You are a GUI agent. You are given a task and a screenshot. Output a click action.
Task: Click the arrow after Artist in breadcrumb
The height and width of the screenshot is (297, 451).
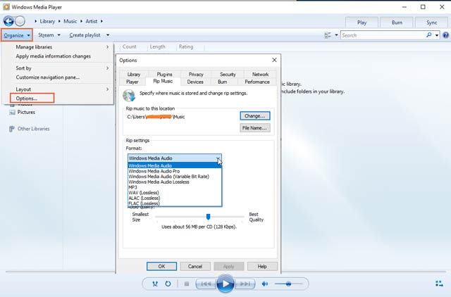[x=101, y=21]
